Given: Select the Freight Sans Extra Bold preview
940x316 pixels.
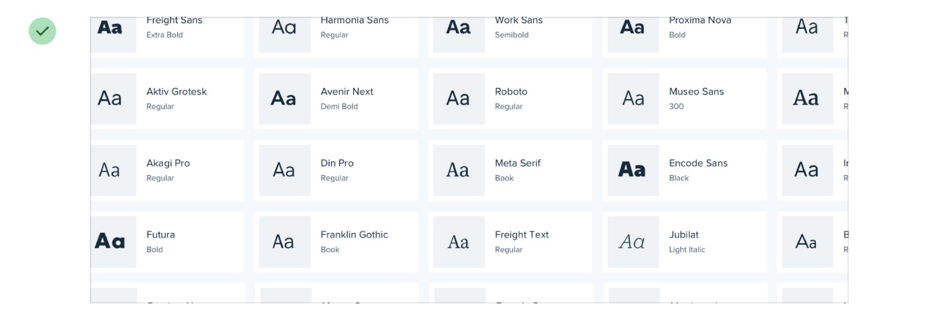Looking at the screenshot, I should (111, 28).
